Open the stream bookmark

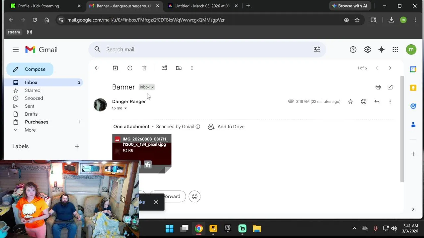pos(14,32)
